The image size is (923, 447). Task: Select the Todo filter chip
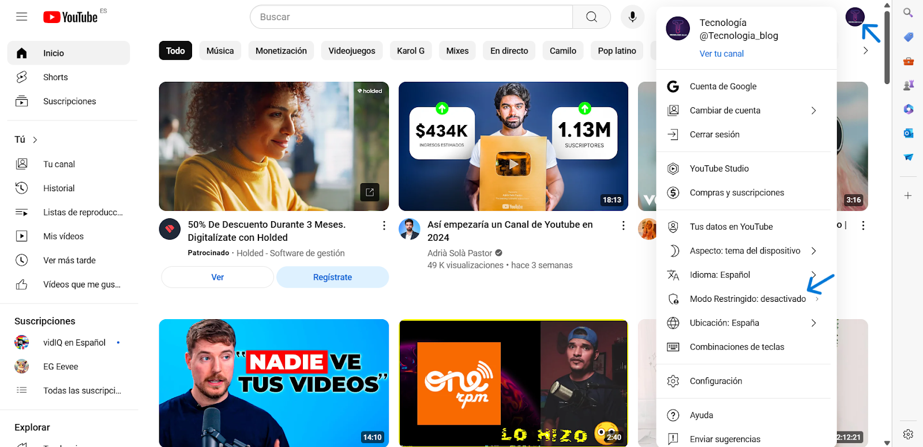click(x=175, y=51)
